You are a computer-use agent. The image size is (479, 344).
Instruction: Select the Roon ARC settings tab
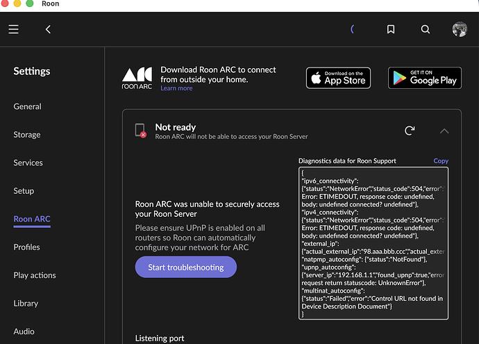click(32, 219)
